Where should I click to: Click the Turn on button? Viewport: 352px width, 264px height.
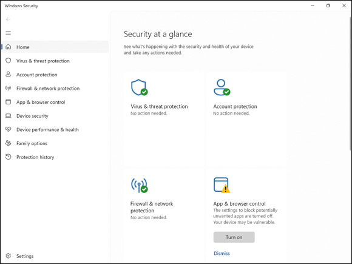point(234,237)
